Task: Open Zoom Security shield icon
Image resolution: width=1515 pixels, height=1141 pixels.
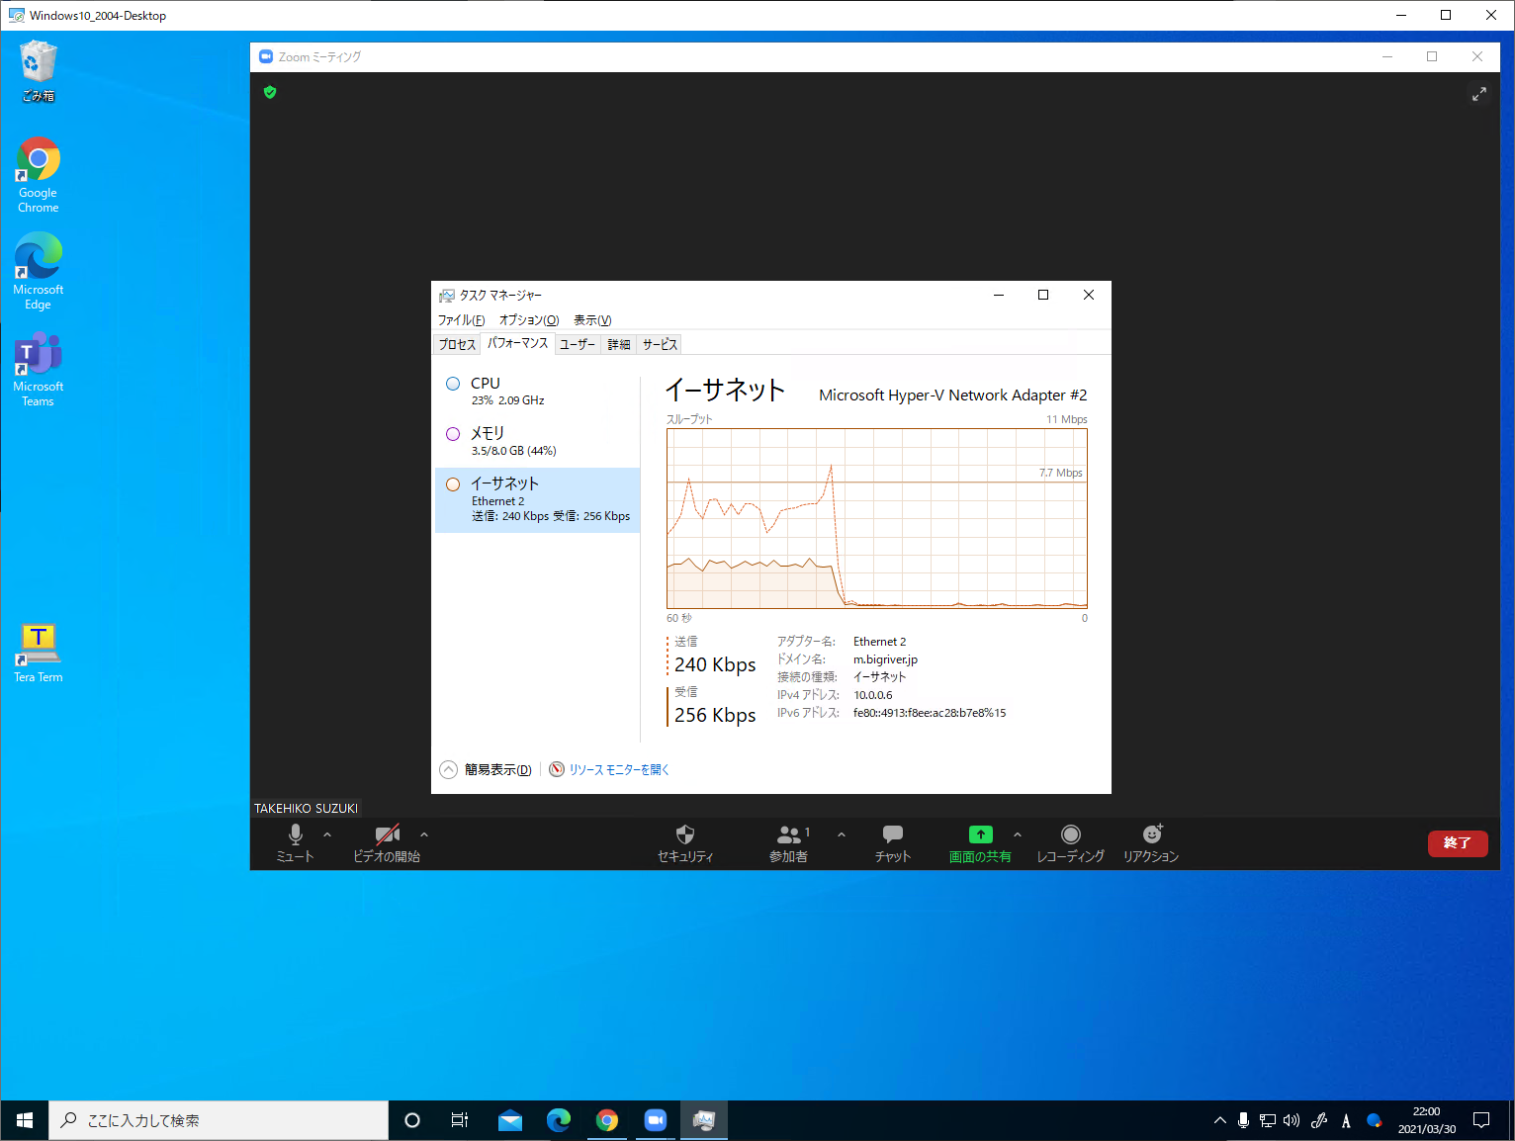Action: coord(684,834)
